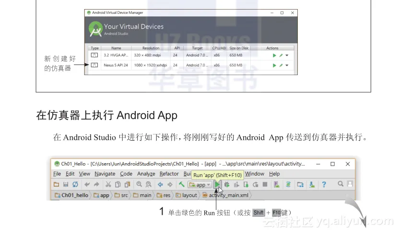The height and width of the screenshot is (233, 399).
Task: Open the Refactor menu
Action: click(169, 174)
